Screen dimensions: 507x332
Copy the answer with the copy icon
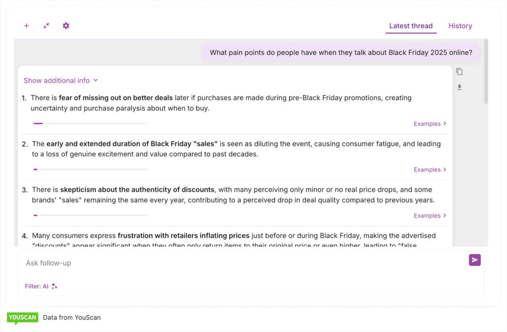pyautogui.click(x=459, y=72)
